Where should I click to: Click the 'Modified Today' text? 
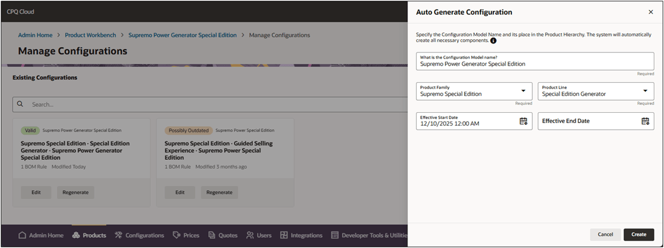click(69, 167)
